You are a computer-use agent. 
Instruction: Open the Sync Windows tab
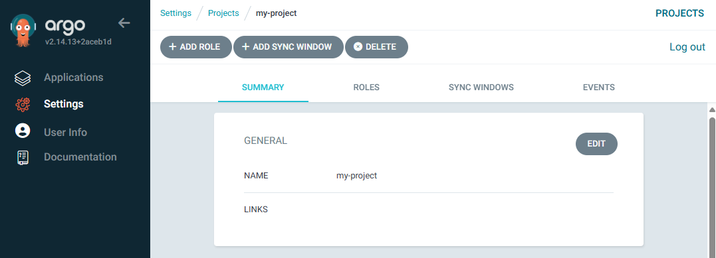coord(481,88)
